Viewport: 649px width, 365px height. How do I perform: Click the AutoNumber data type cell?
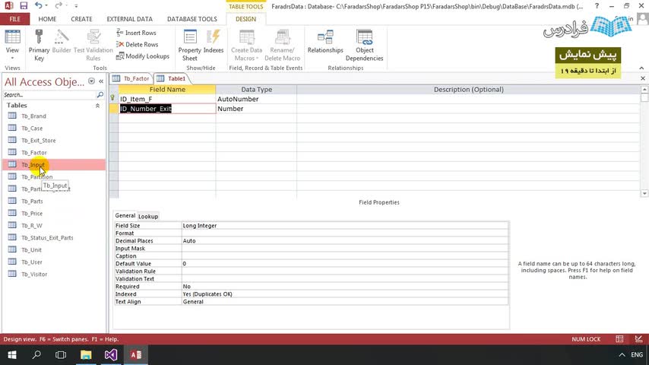pyautogui.click(x=256, y=99)
